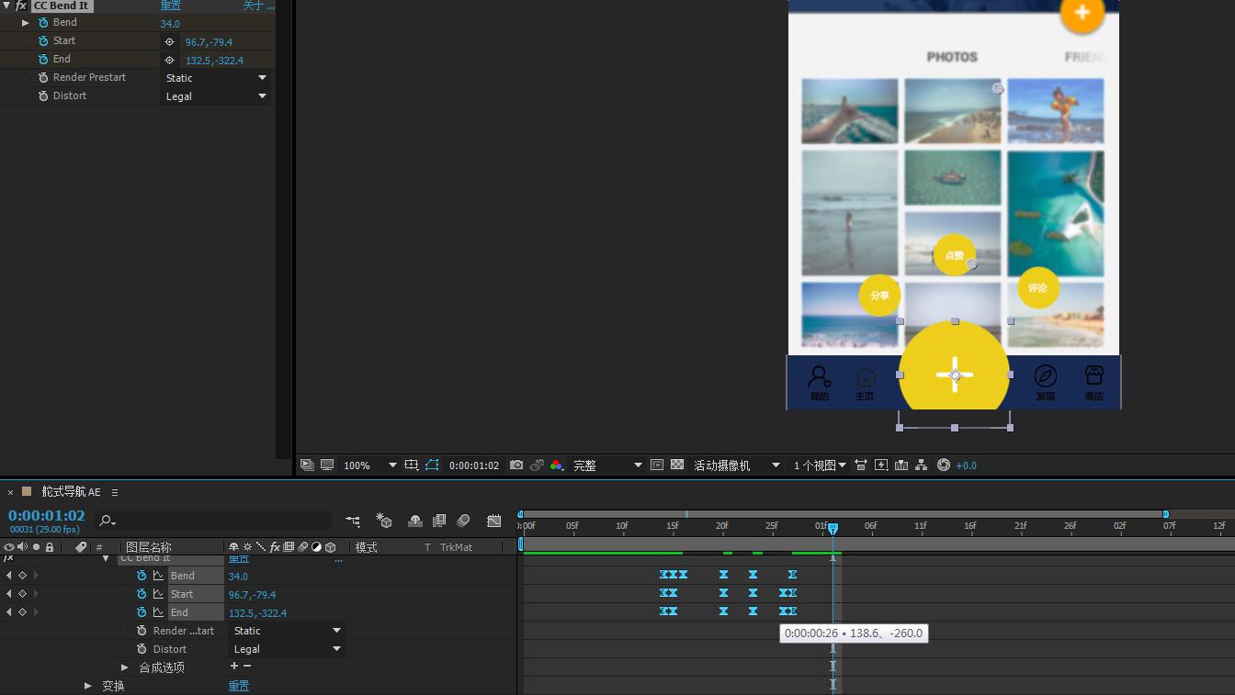Expand the 合成选项 group in timeline
Image resolution: width=1235 pixels, height=695 pixels.
(125, 667)
